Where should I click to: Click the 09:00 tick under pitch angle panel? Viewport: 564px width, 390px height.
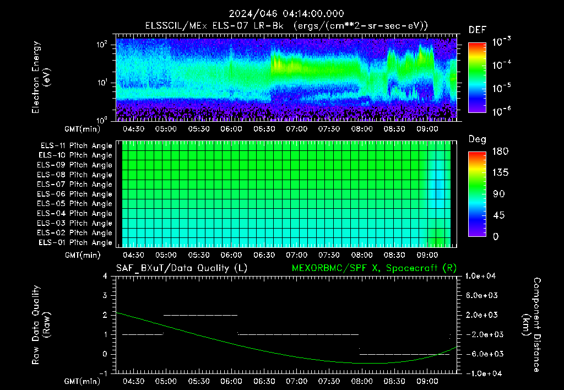pyautogui.click(x=427, y=255)
